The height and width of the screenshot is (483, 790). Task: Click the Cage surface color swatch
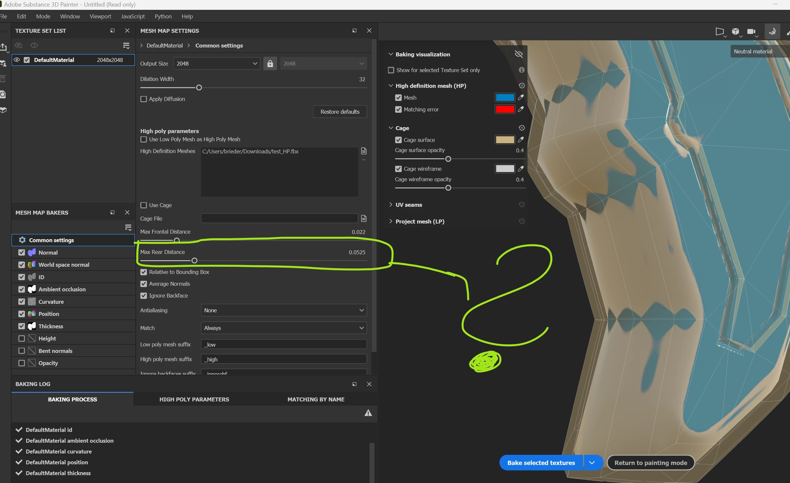point(505,140)
